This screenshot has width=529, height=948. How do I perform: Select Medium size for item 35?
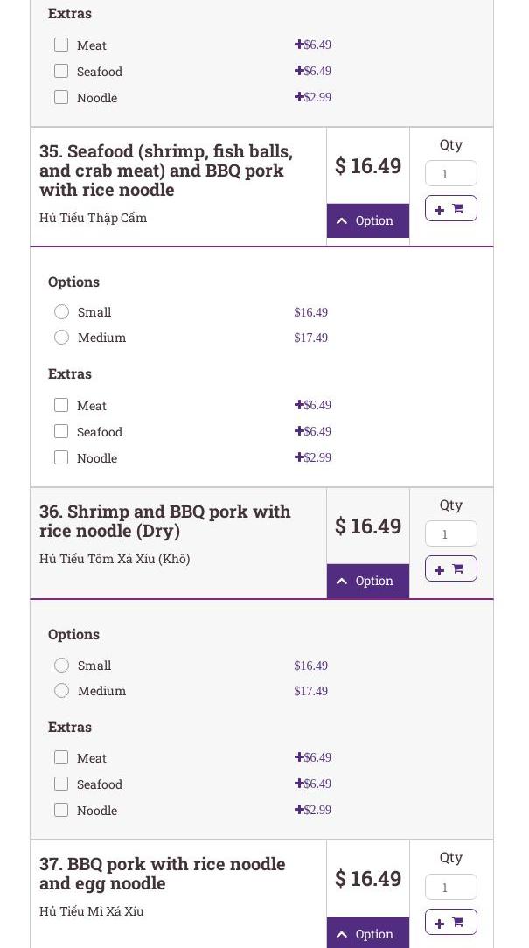61,338
